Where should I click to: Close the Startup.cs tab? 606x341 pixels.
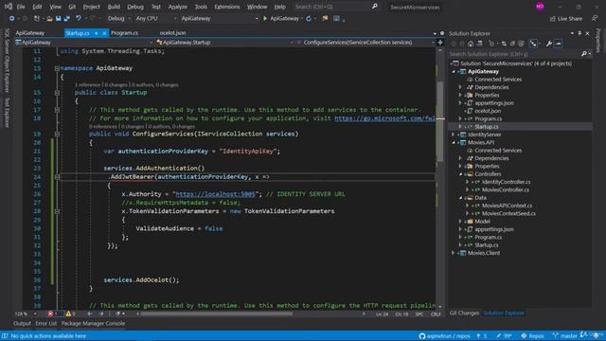(x=104, y=34)
